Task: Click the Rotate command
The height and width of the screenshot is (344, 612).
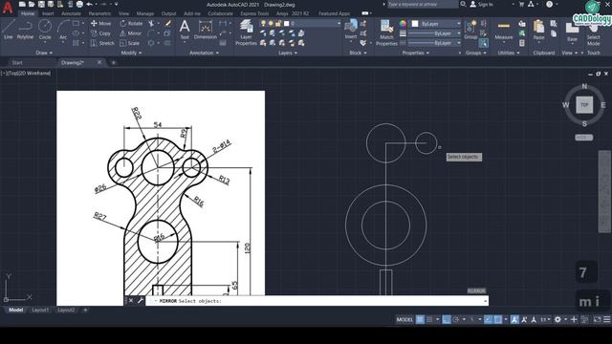Action: pos(131,23)
